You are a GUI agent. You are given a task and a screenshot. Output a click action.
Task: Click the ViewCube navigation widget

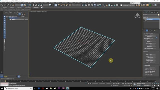pos(137,16)
